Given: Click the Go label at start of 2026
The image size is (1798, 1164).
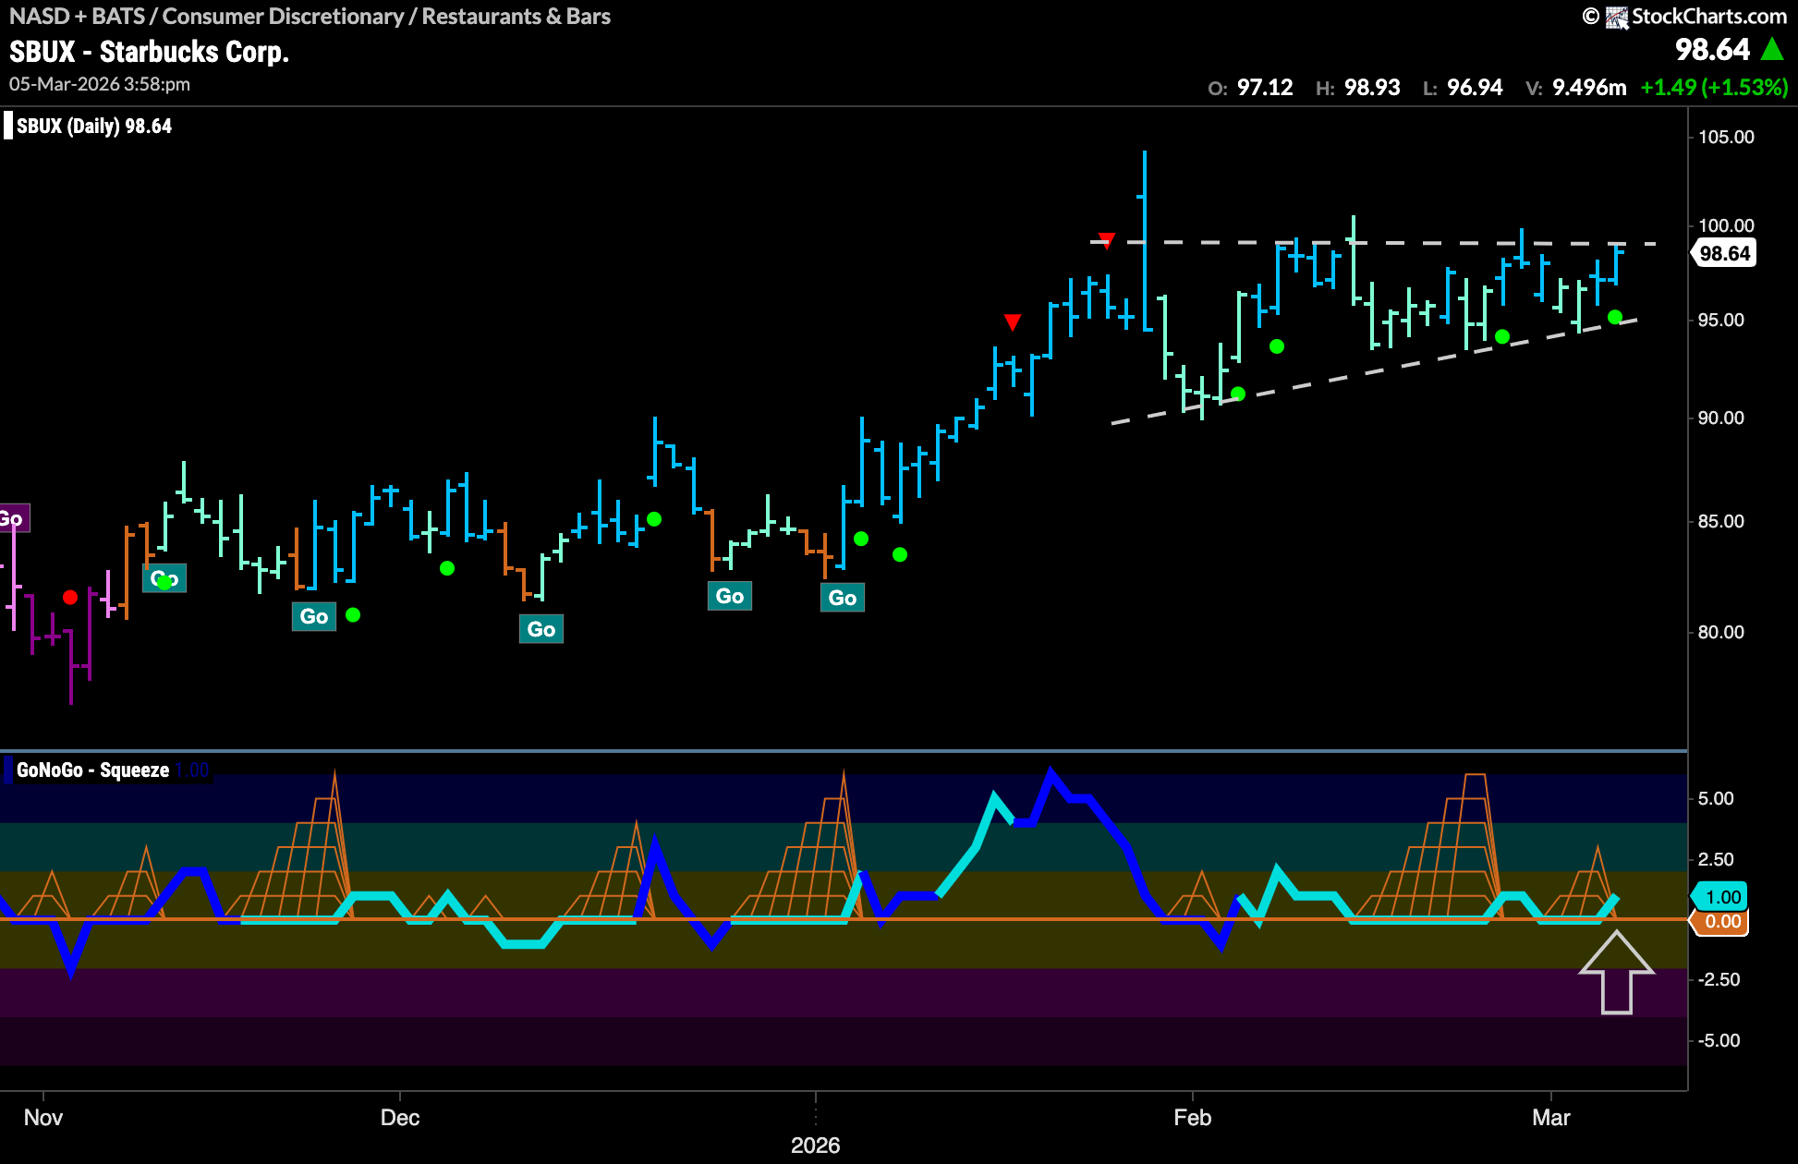Looking at the screenshot, I should click(x=843, y=598).
